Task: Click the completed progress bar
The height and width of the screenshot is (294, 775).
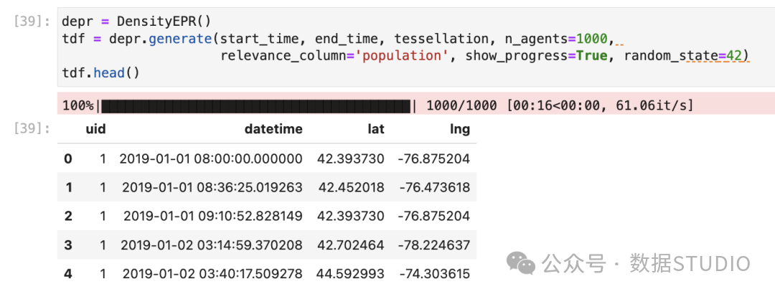Action: click(x=256, y=105)
